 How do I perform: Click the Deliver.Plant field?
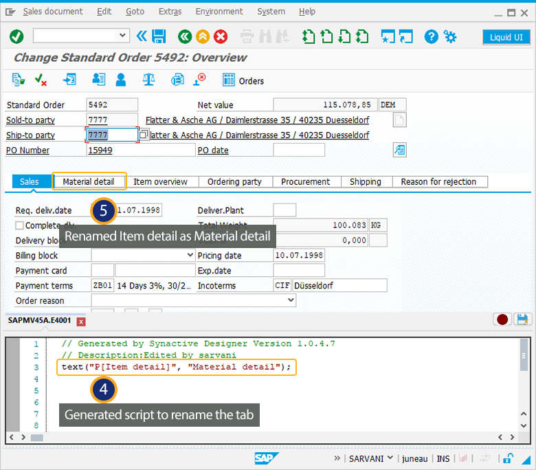[x=284, y=210]
